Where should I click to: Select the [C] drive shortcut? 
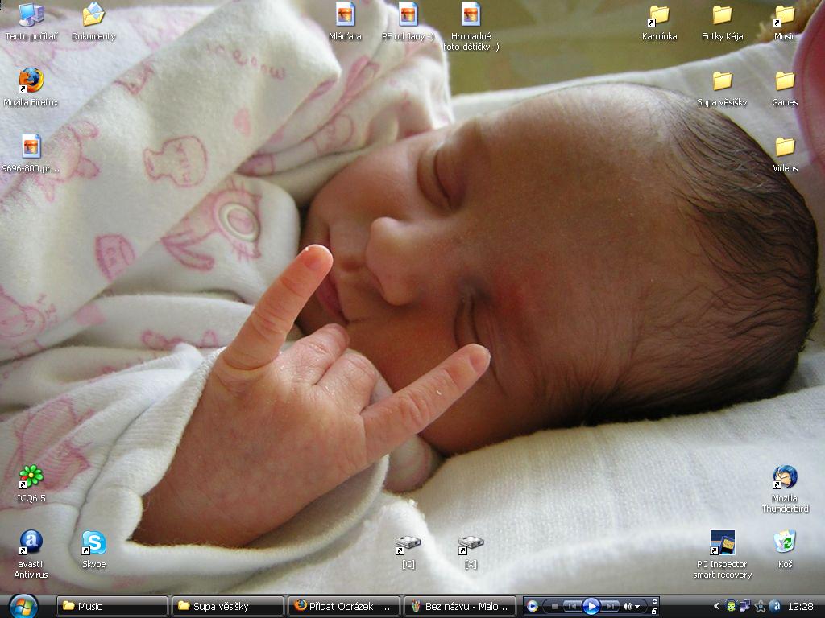[408, 553]
